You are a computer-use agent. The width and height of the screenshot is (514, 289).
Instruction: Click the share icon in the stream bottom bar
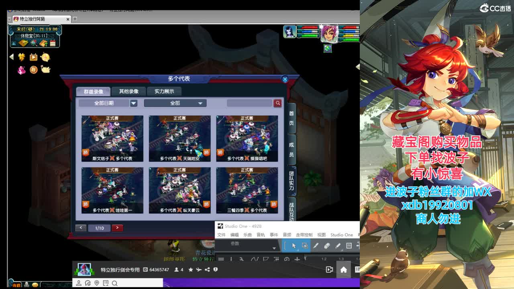click(207, 269)
